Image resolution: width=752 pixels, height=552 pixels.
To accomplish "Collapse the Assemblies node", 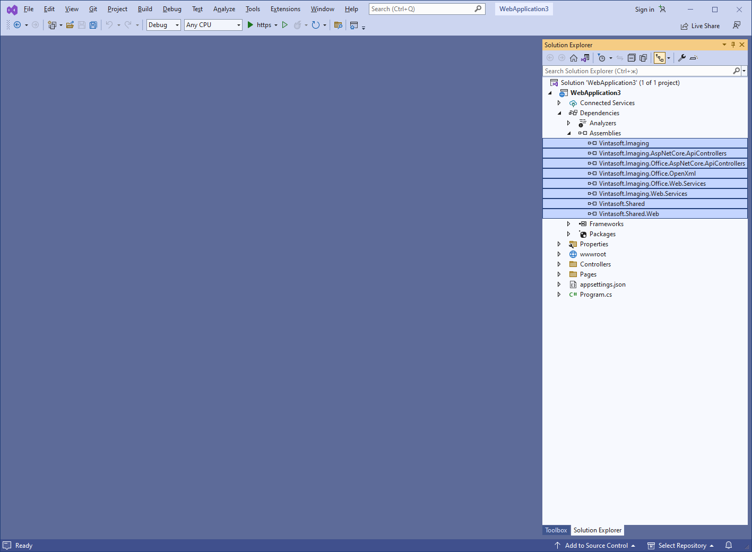I will (569, 133).
